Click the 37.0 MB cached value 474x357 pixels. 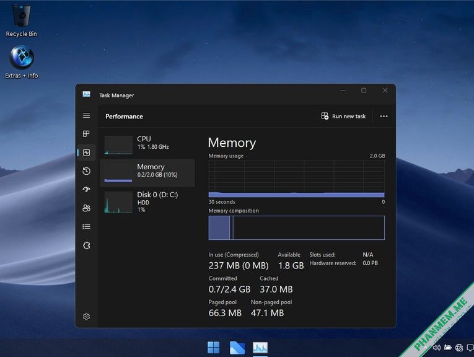click(x=276, y=289)
